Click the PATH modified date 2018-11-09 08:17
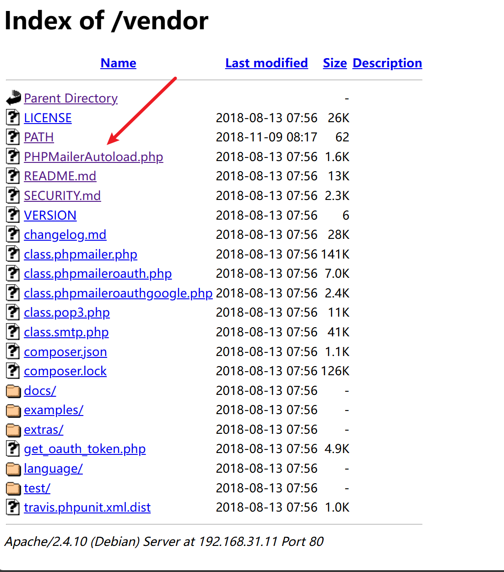This screenshot has height=572, width=504. [x=266, y=137]
